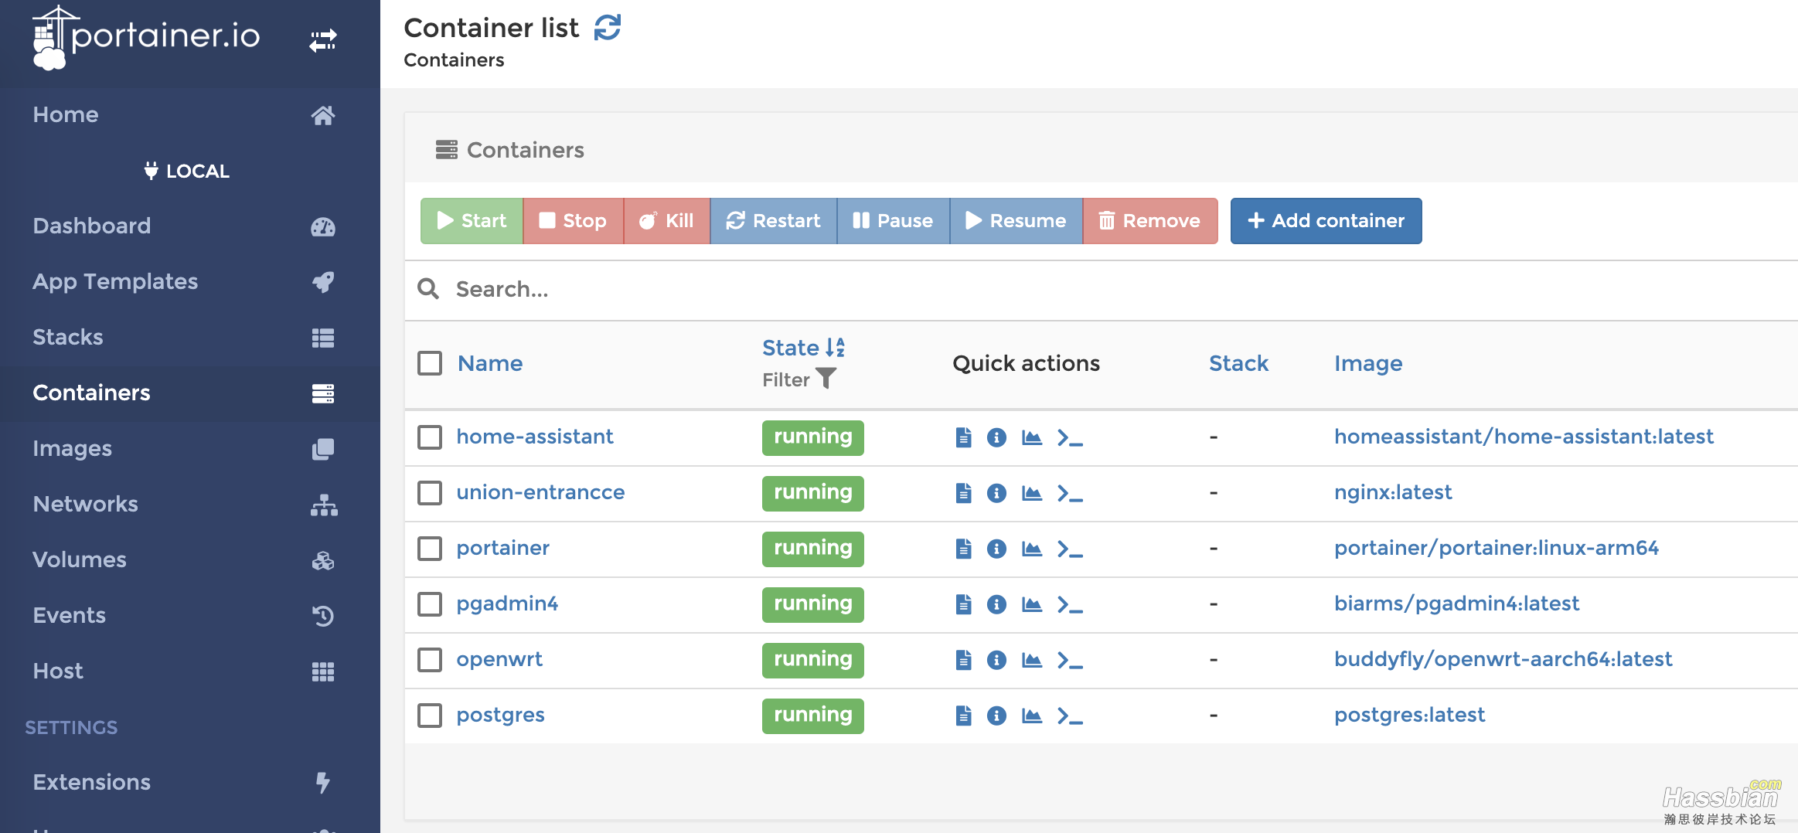Open the State Filter dropdown

[799, 379]
